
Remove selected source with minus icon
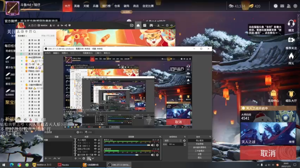coord(79,158)
